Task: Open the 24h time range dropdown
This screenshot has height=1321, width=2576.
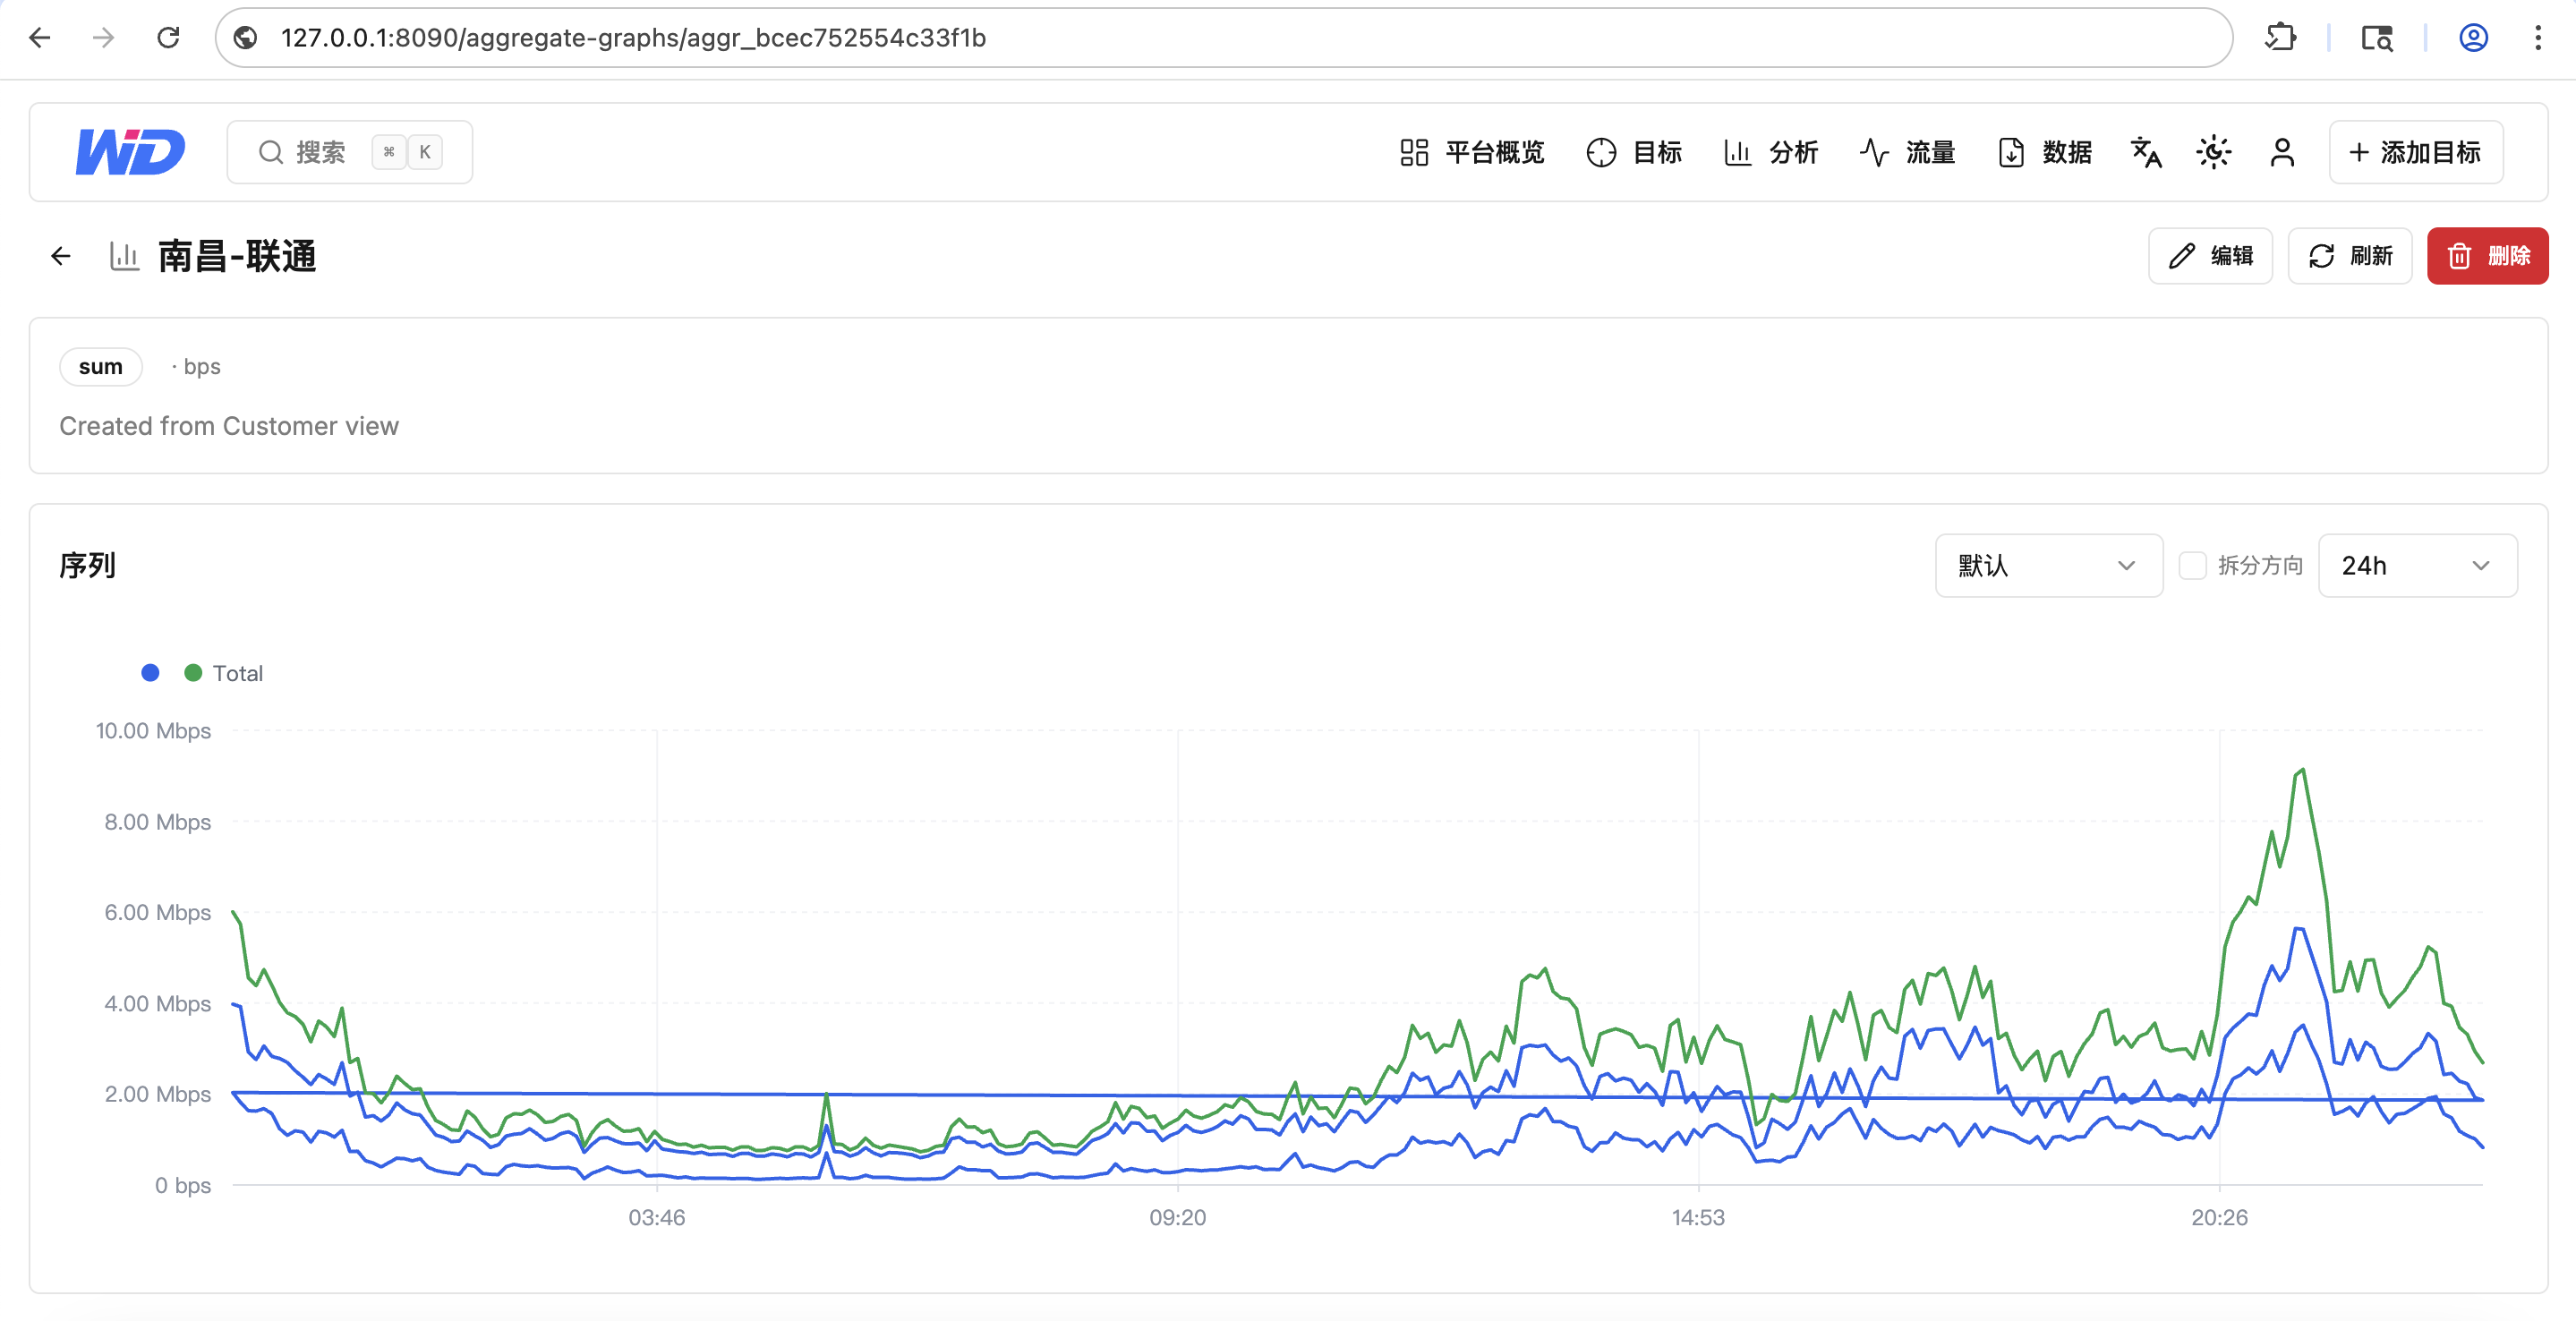Action: point(2417,565)
